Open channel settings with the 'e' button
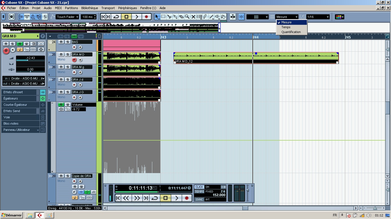 click(x=43, y=36)
